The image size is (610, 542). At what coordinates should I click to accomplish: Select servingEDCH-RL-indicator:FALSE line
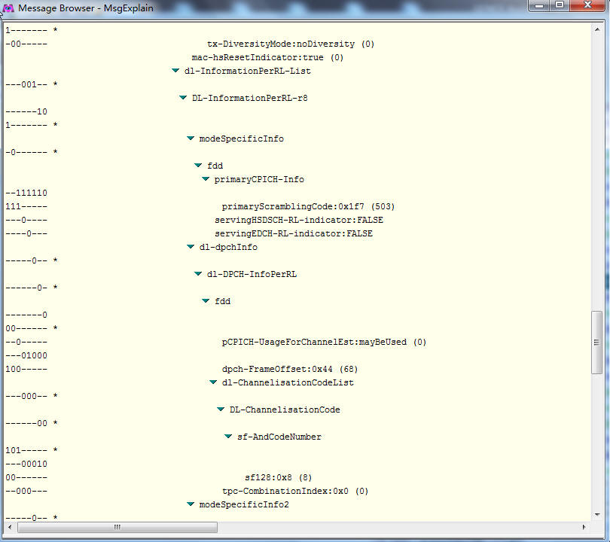click(294, 233)
